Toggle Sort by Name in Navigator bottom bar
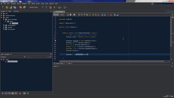This screenshot has width=174, height=98. tap(24, 93)
